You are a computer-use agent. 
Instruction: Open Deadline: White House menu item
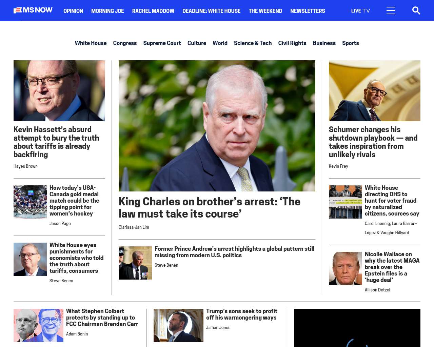pos(211,11)
